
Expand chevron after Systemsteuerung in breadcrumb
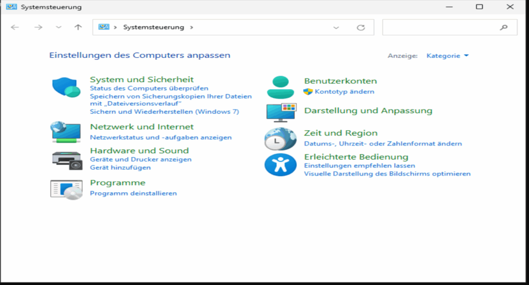click(191, 27)
